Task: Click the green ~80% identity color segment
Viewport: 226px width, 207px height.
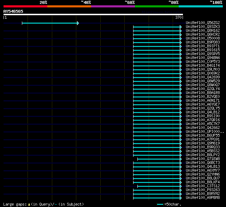Action: pyautogui.click(x=157, y=6)
